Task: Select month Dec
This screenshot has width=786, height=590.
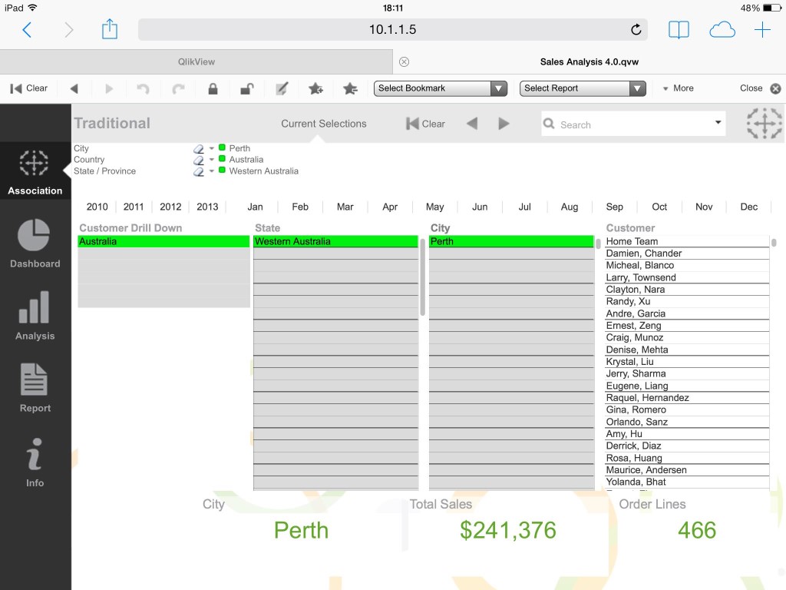Action: coord(749,207)
